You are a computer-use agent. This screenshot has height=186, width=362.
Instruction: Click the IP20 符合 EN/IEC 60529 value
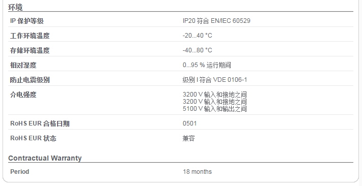(x=216, y=21)
